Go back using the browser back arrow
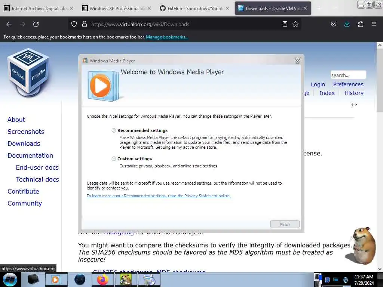Screen dimensions: 383x287 coord(9,24)
